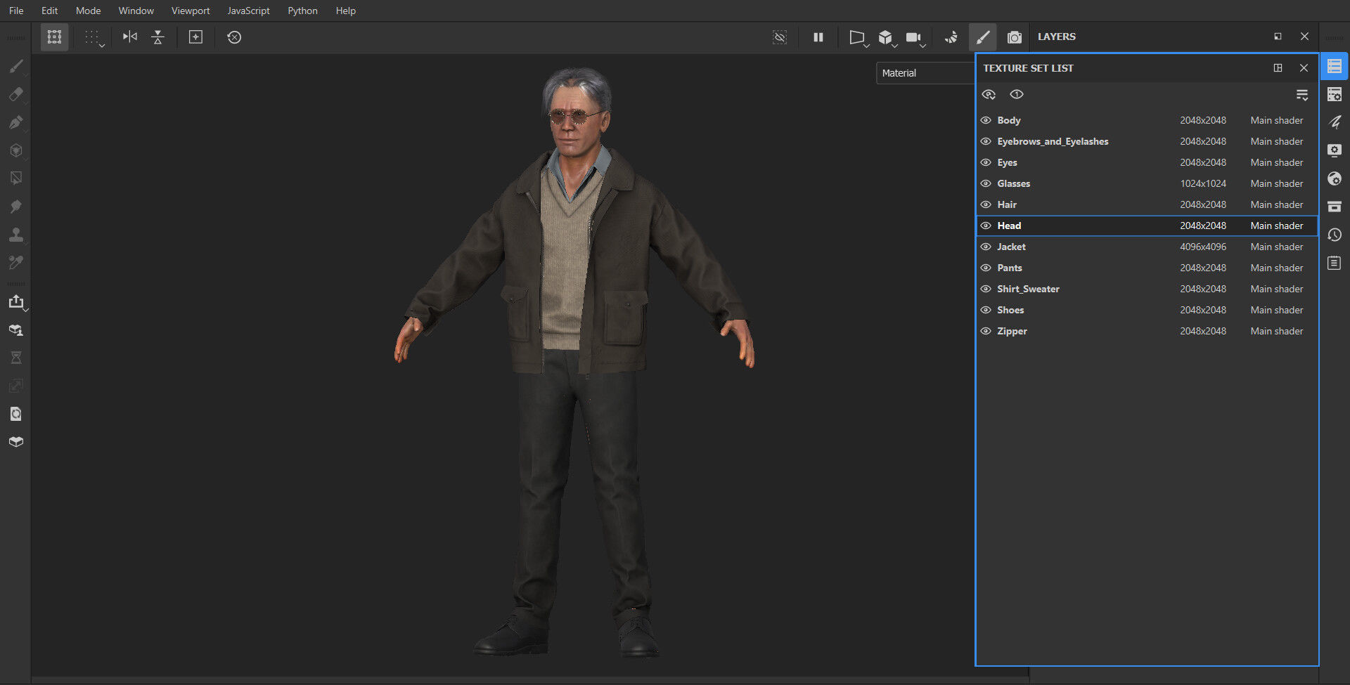1350x685 pixels.
Task: Open the camera selection dropdown
Action: click(915, 38)
